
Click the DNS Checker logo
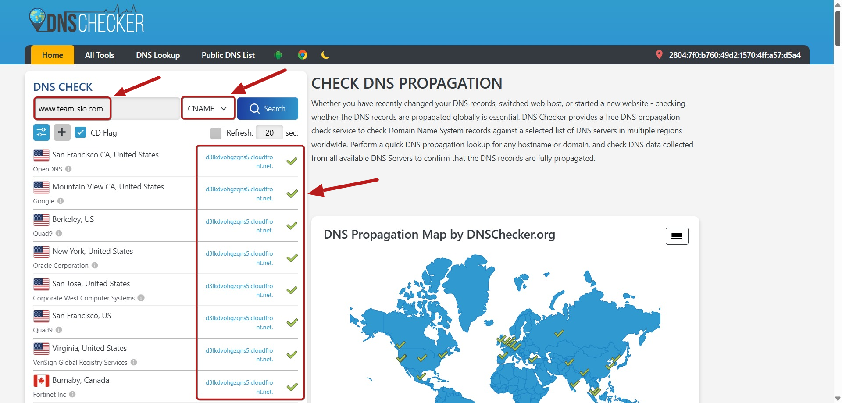click(86, 19)
